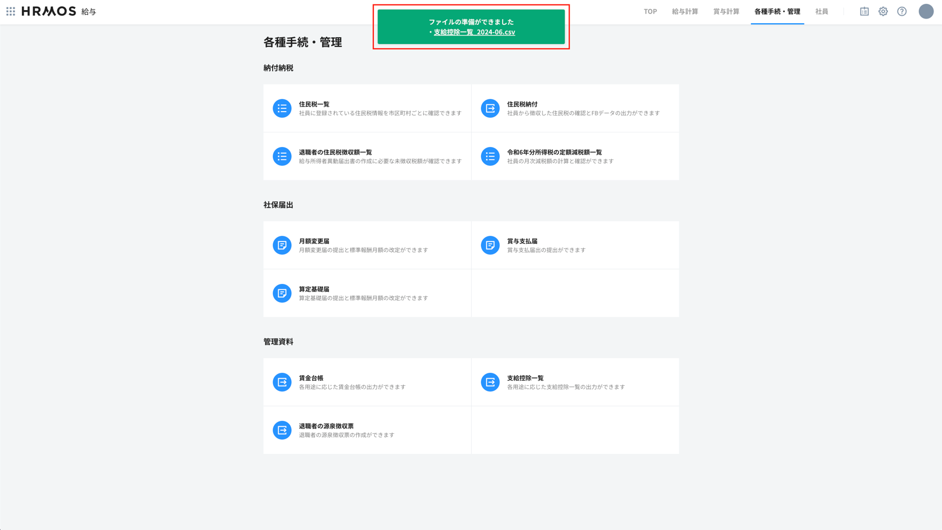Screen dimensions: 942x530
Task: Open the 算定基礎届 item
Action: point(314,289)
